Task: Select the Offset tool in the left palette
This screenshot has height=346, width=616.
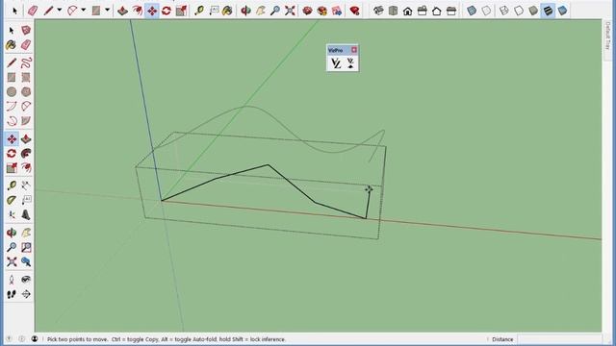Action: click(x=26, y=168)
